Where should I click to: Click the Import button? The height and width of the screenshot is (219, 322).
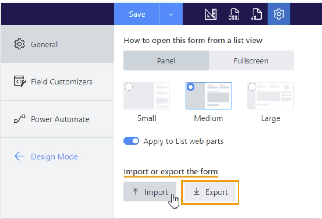149,192
